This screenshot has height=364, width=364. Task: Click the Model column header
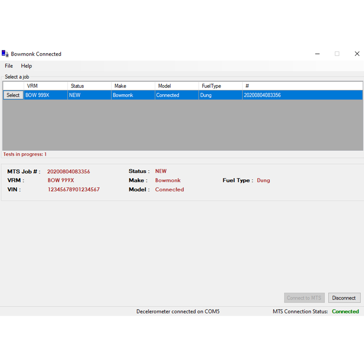pos(177,86)
